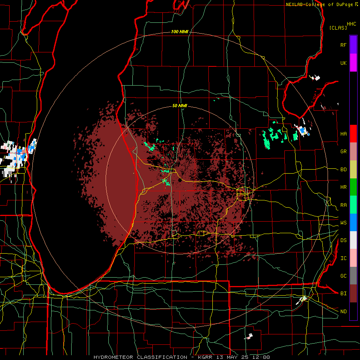This screenshot has height=360, width=360.
Task: Click the ND black legend swatch
Action: tap(353, 311)
